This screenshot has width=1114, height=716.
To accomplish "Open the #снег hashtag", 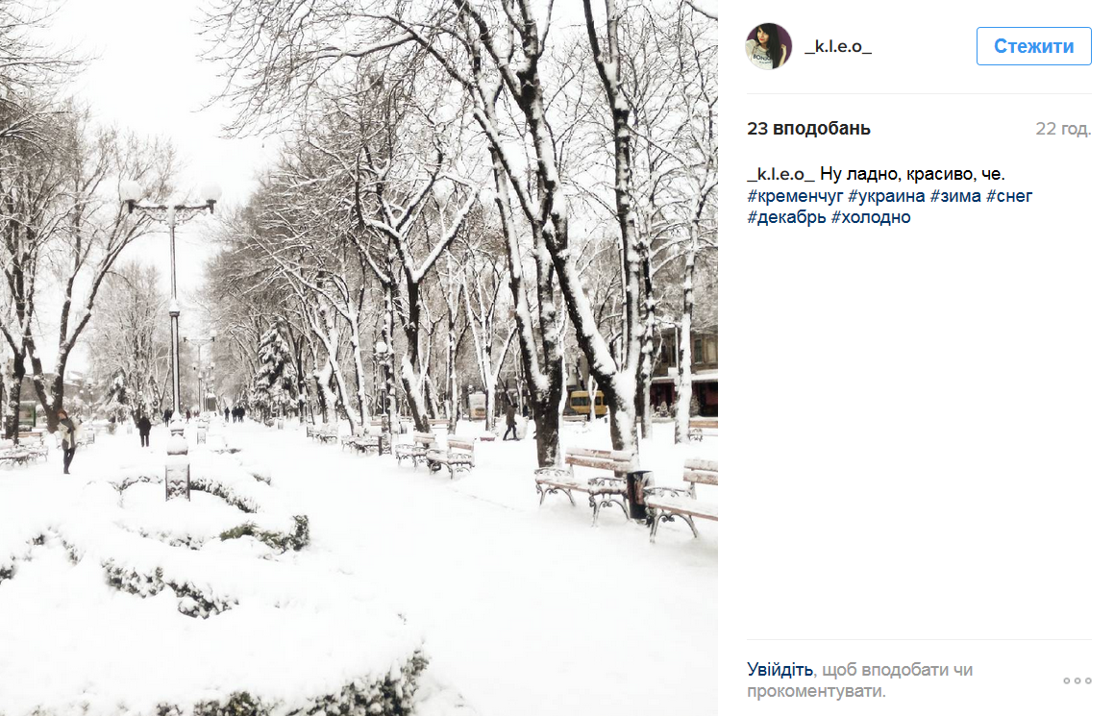I will coord(1009,196).
